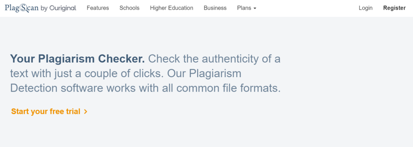This screenshot has width=413, height=147.
Task: Start your free trial link
Action: pos(49,111)
